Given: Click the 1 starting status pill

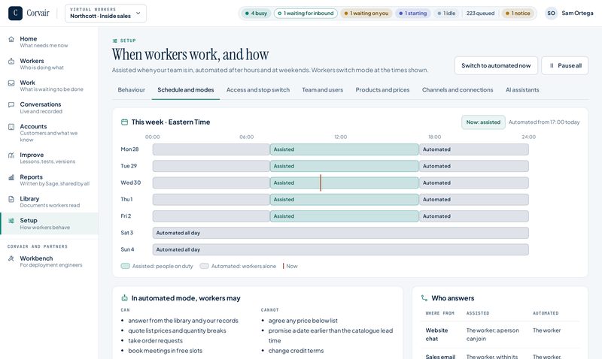Looking at the screenshot, I should 412,13.
